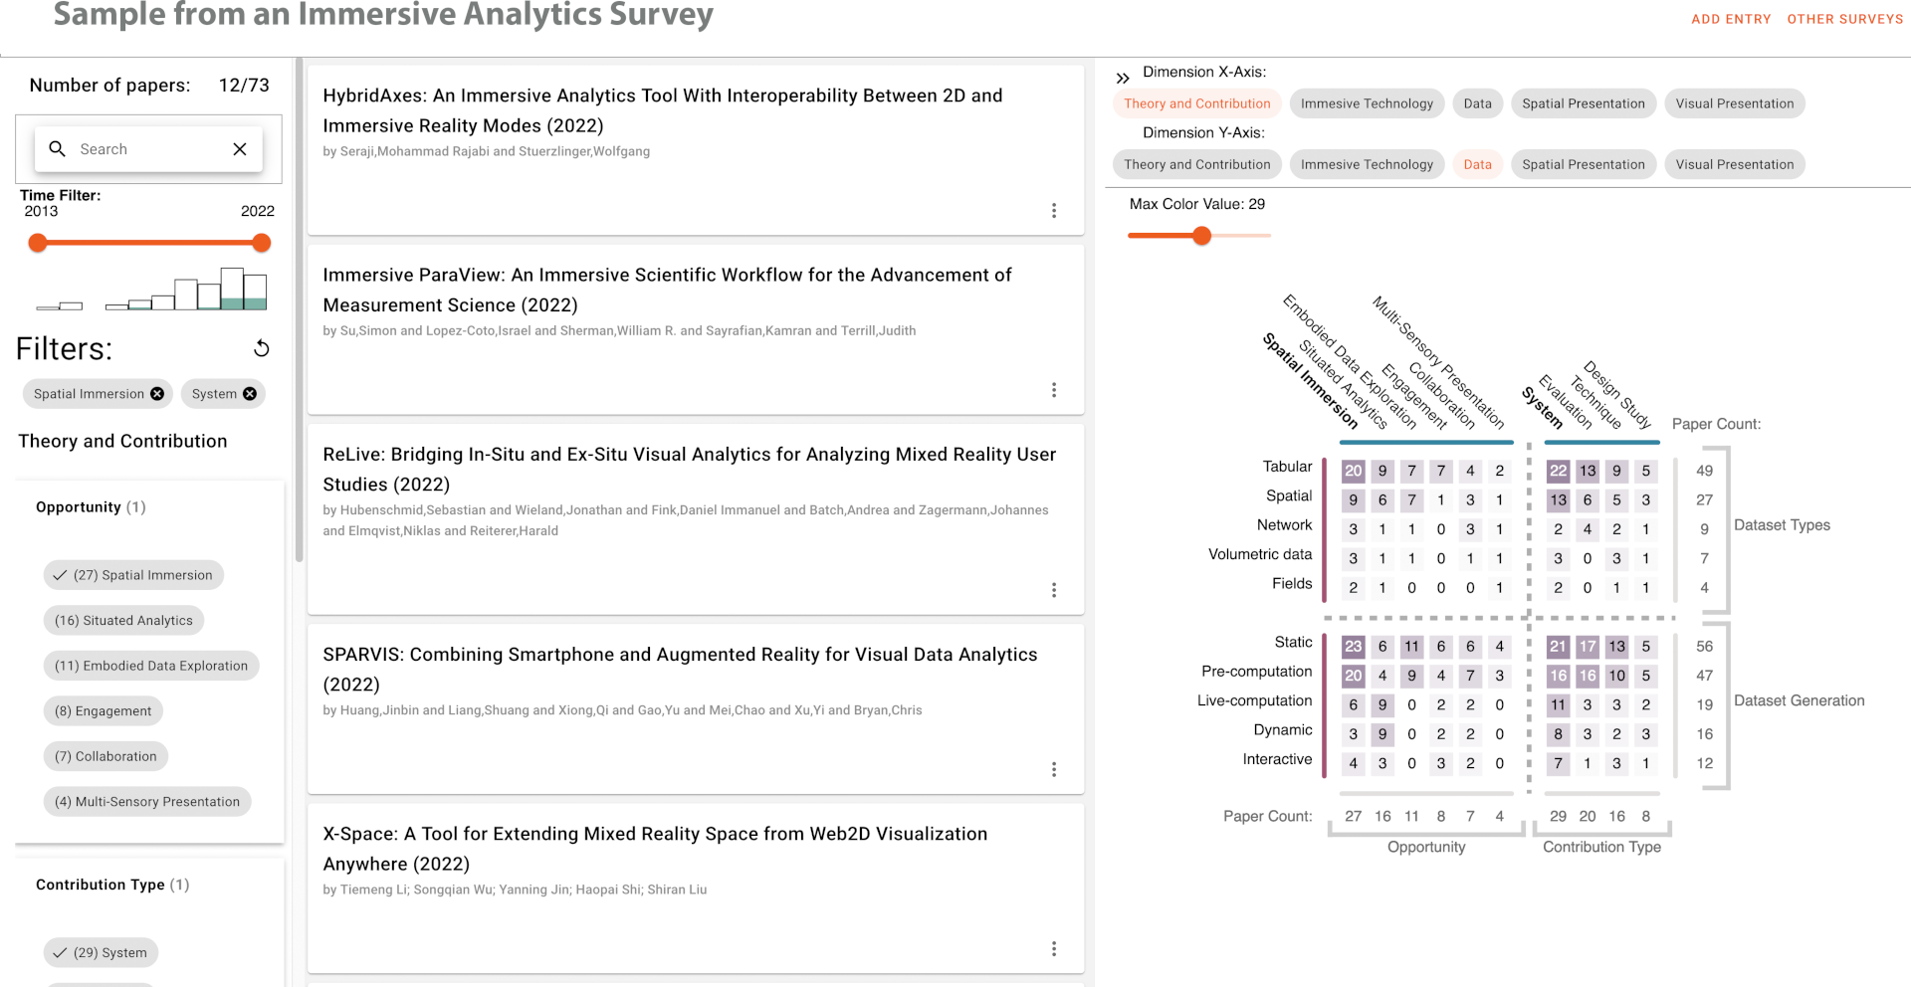Image resolution: width=1911 pixels, height=987 pixels.
Task: Uncheck the System contribution filter
Action: point(101,952)
